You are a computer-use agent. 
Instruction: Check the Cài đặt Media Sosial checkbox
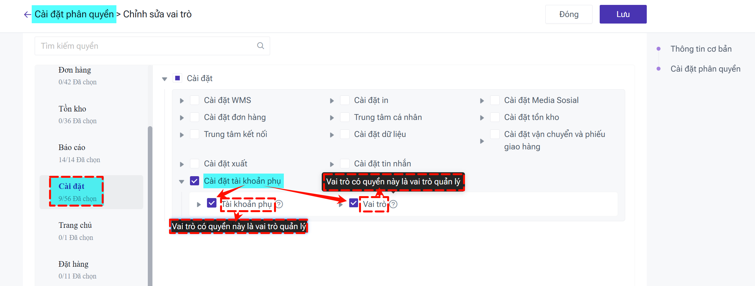(495, 100)
